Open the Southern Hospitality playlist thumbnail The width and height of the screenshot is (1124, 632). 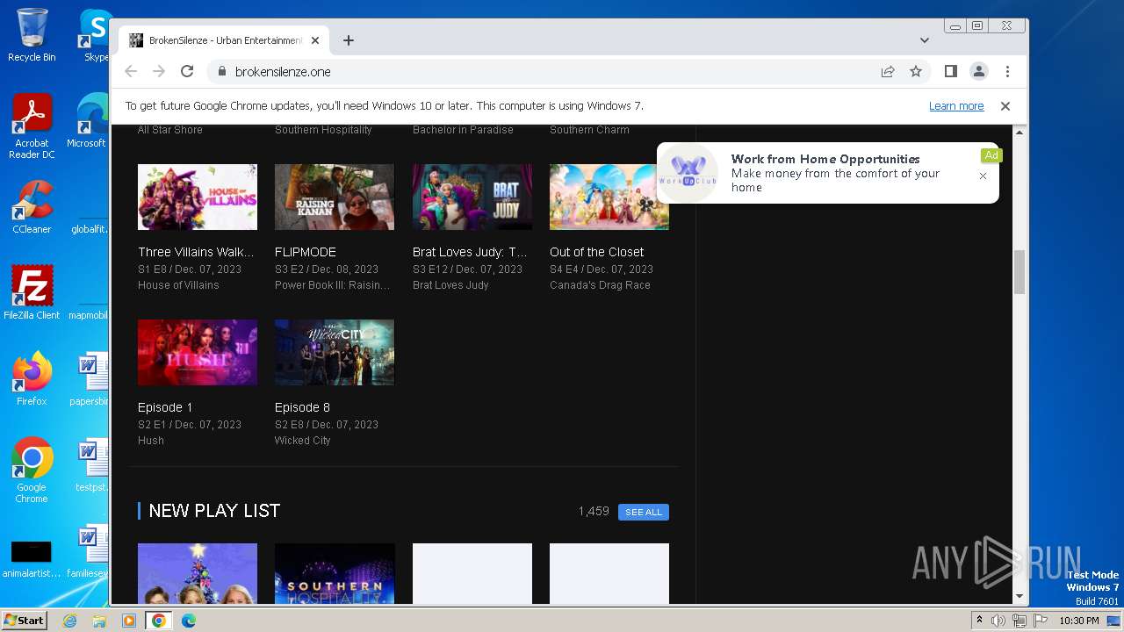(x=335, y=573)
